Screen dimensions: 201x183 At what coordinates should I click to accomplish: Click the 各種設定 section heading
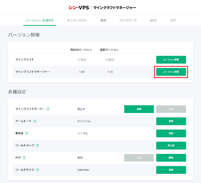[17, 92]
